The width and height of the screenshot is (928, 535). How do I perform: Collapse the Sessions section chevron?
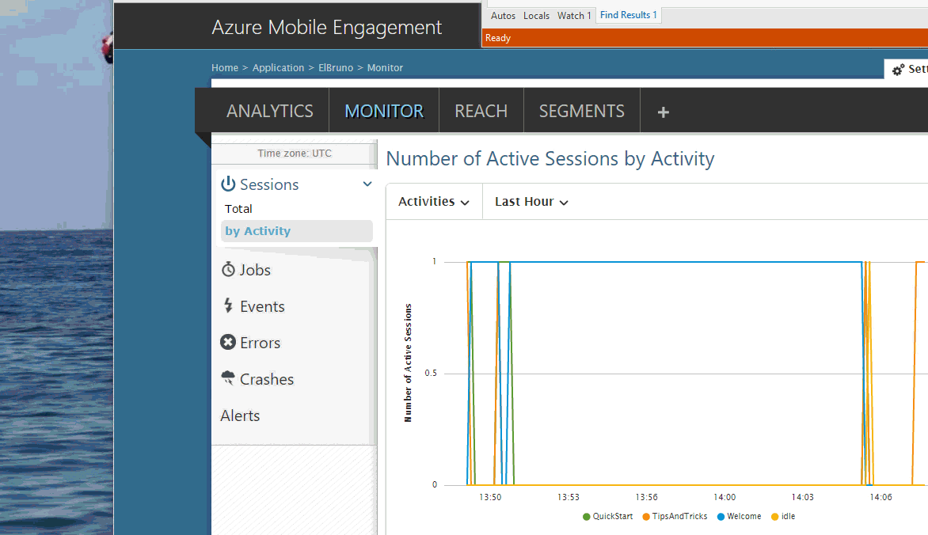(x=367, y=184)
